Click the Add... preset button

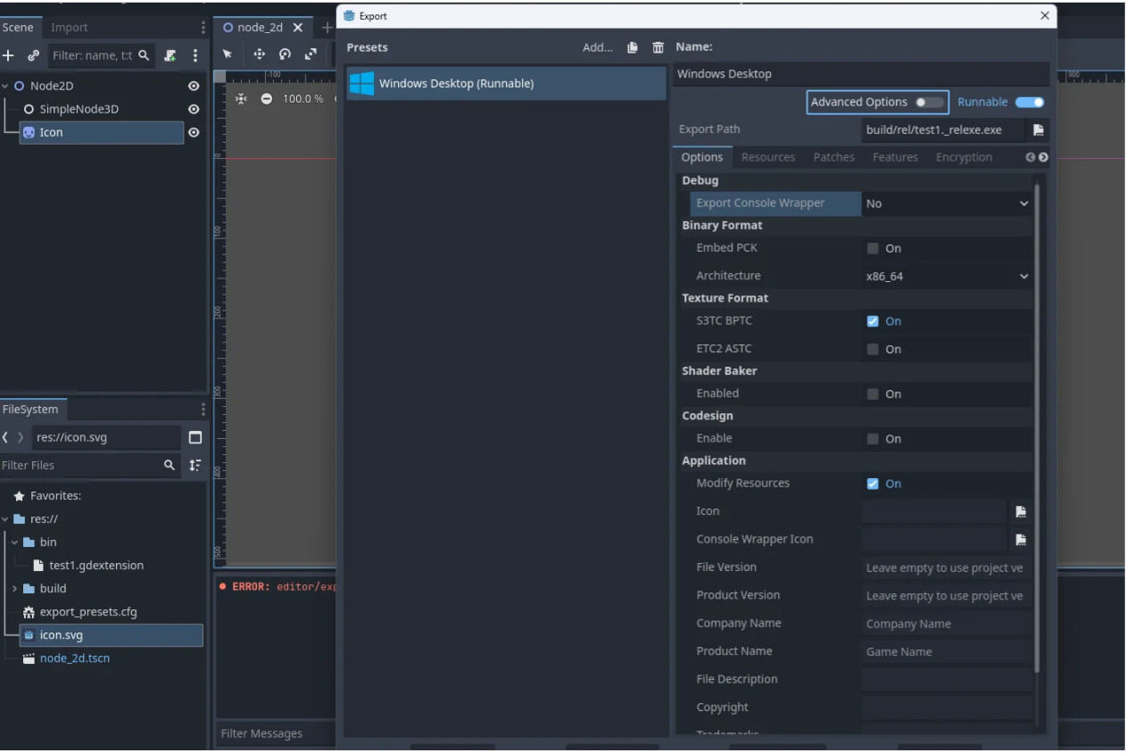(597, 48)
